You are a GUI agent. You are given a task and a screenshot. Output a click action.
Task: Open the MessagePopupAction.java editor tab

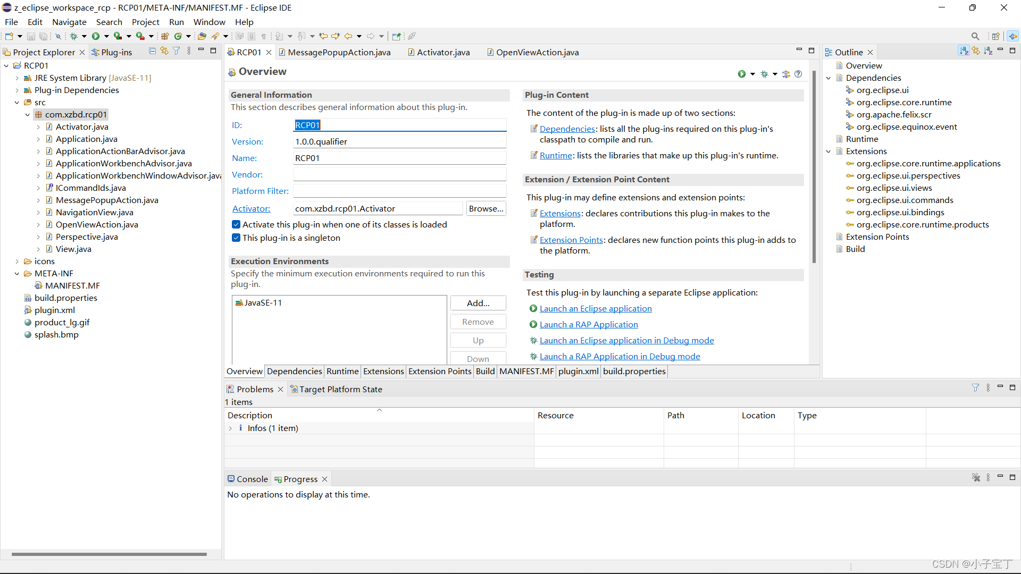point(335,52)
